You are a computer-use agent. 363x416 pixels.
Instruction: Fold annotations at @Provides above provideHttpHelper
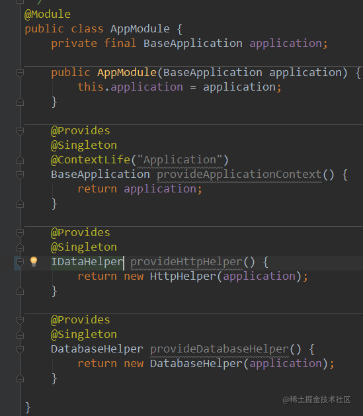(x=20, y=233)
